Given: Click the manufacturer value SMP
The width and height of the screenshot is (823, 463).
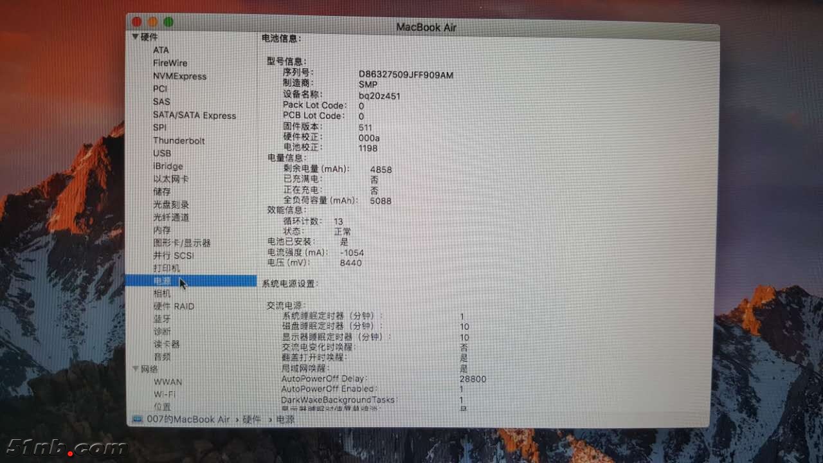Looking at the screenshot, I should point(368,84).
